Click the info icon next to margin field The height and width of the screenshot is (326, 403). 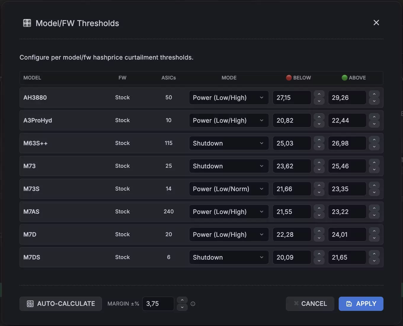click(x=193, y=304)
